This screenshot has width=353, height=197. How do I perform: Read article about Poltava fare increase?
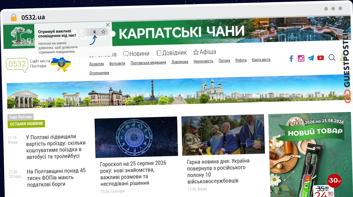(56, 146)
